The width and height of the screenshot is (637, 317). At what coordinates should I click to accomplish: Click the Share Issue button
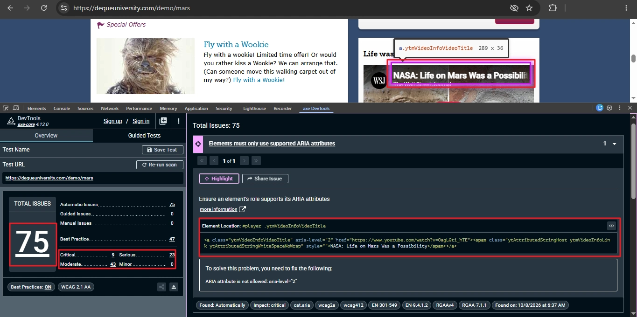pos(265,179)
